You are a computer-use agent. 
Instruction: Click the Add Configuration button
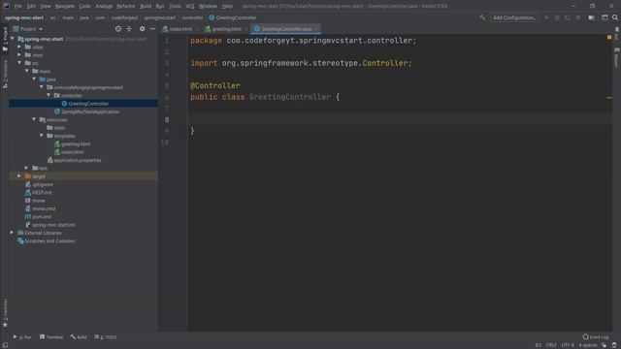(514, 17)
